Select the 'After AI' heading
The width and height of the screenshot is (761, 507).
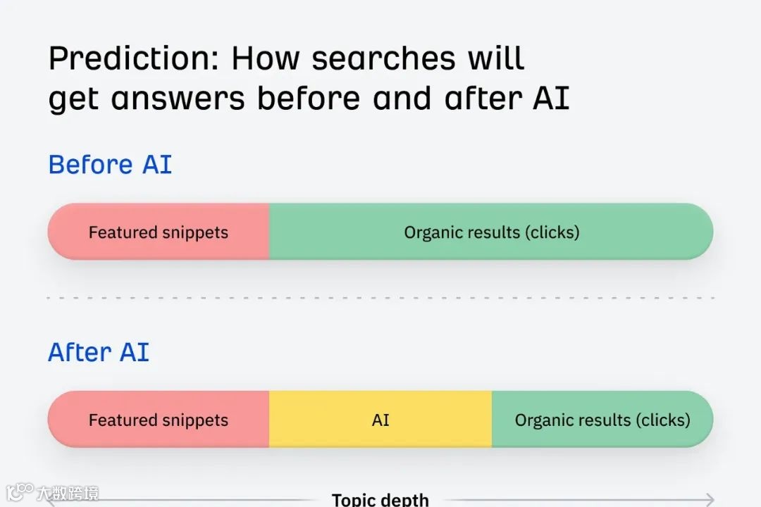click(x=99, y=352)
